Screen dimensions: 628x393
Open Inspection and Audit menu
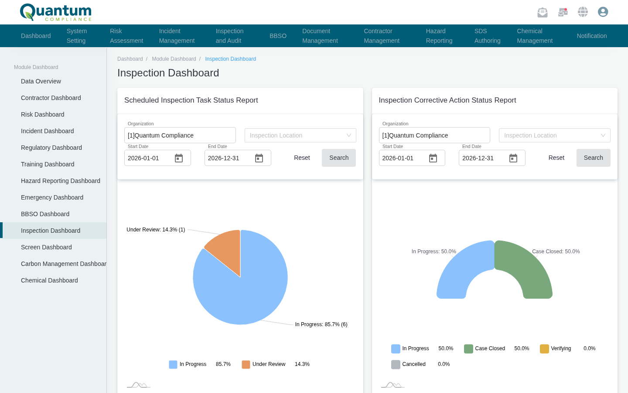tap(229, 36)
